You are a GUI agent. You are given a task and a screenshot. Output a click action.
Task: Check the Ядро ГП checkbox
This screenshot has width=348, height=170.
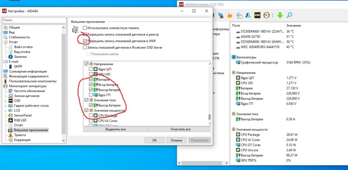coord(91,95)
